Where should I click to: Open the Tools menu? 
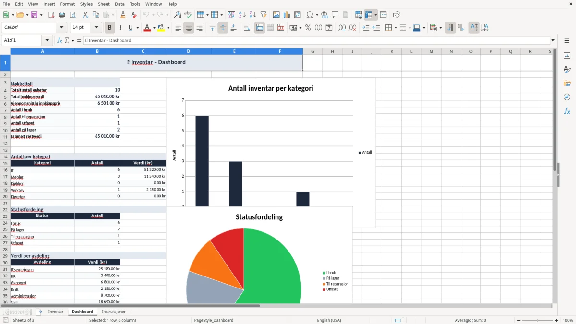[135, 4]
